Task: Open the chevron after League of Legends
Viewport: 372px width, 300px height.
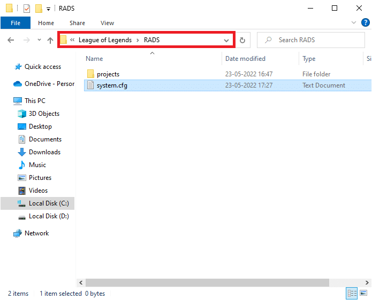Action: click(138, 40)
